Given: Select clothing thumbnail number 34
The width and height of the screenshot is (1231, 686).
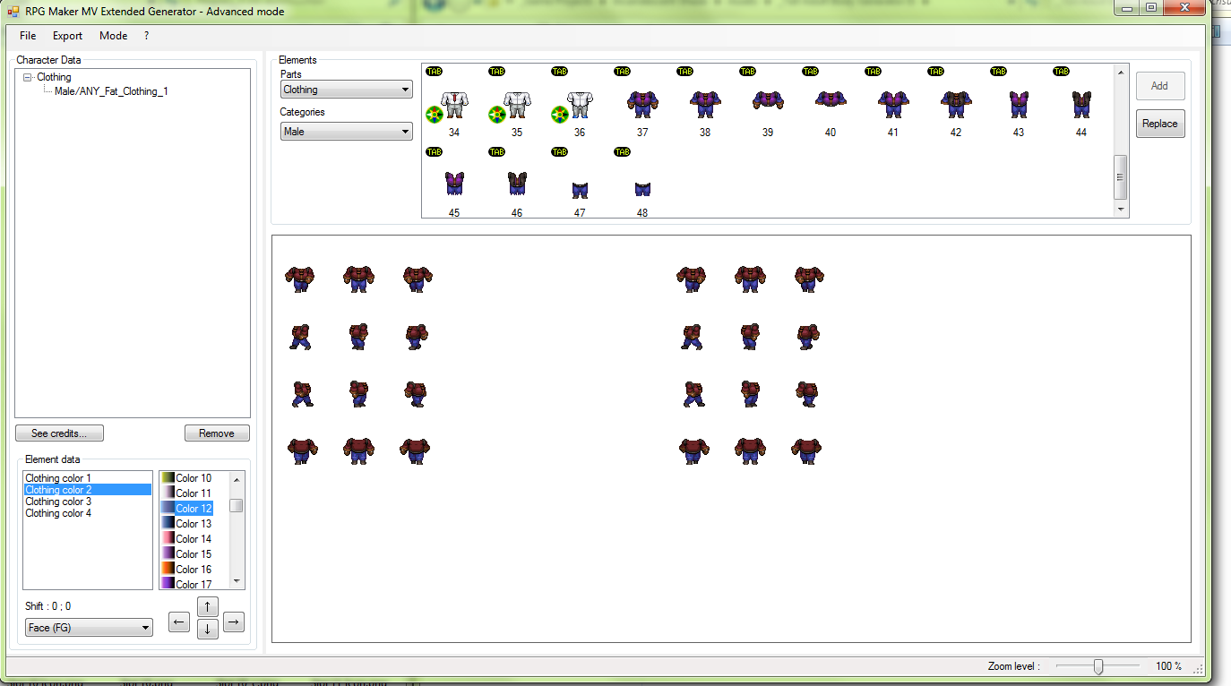Looking at the screenshot, I should point(454,104).
